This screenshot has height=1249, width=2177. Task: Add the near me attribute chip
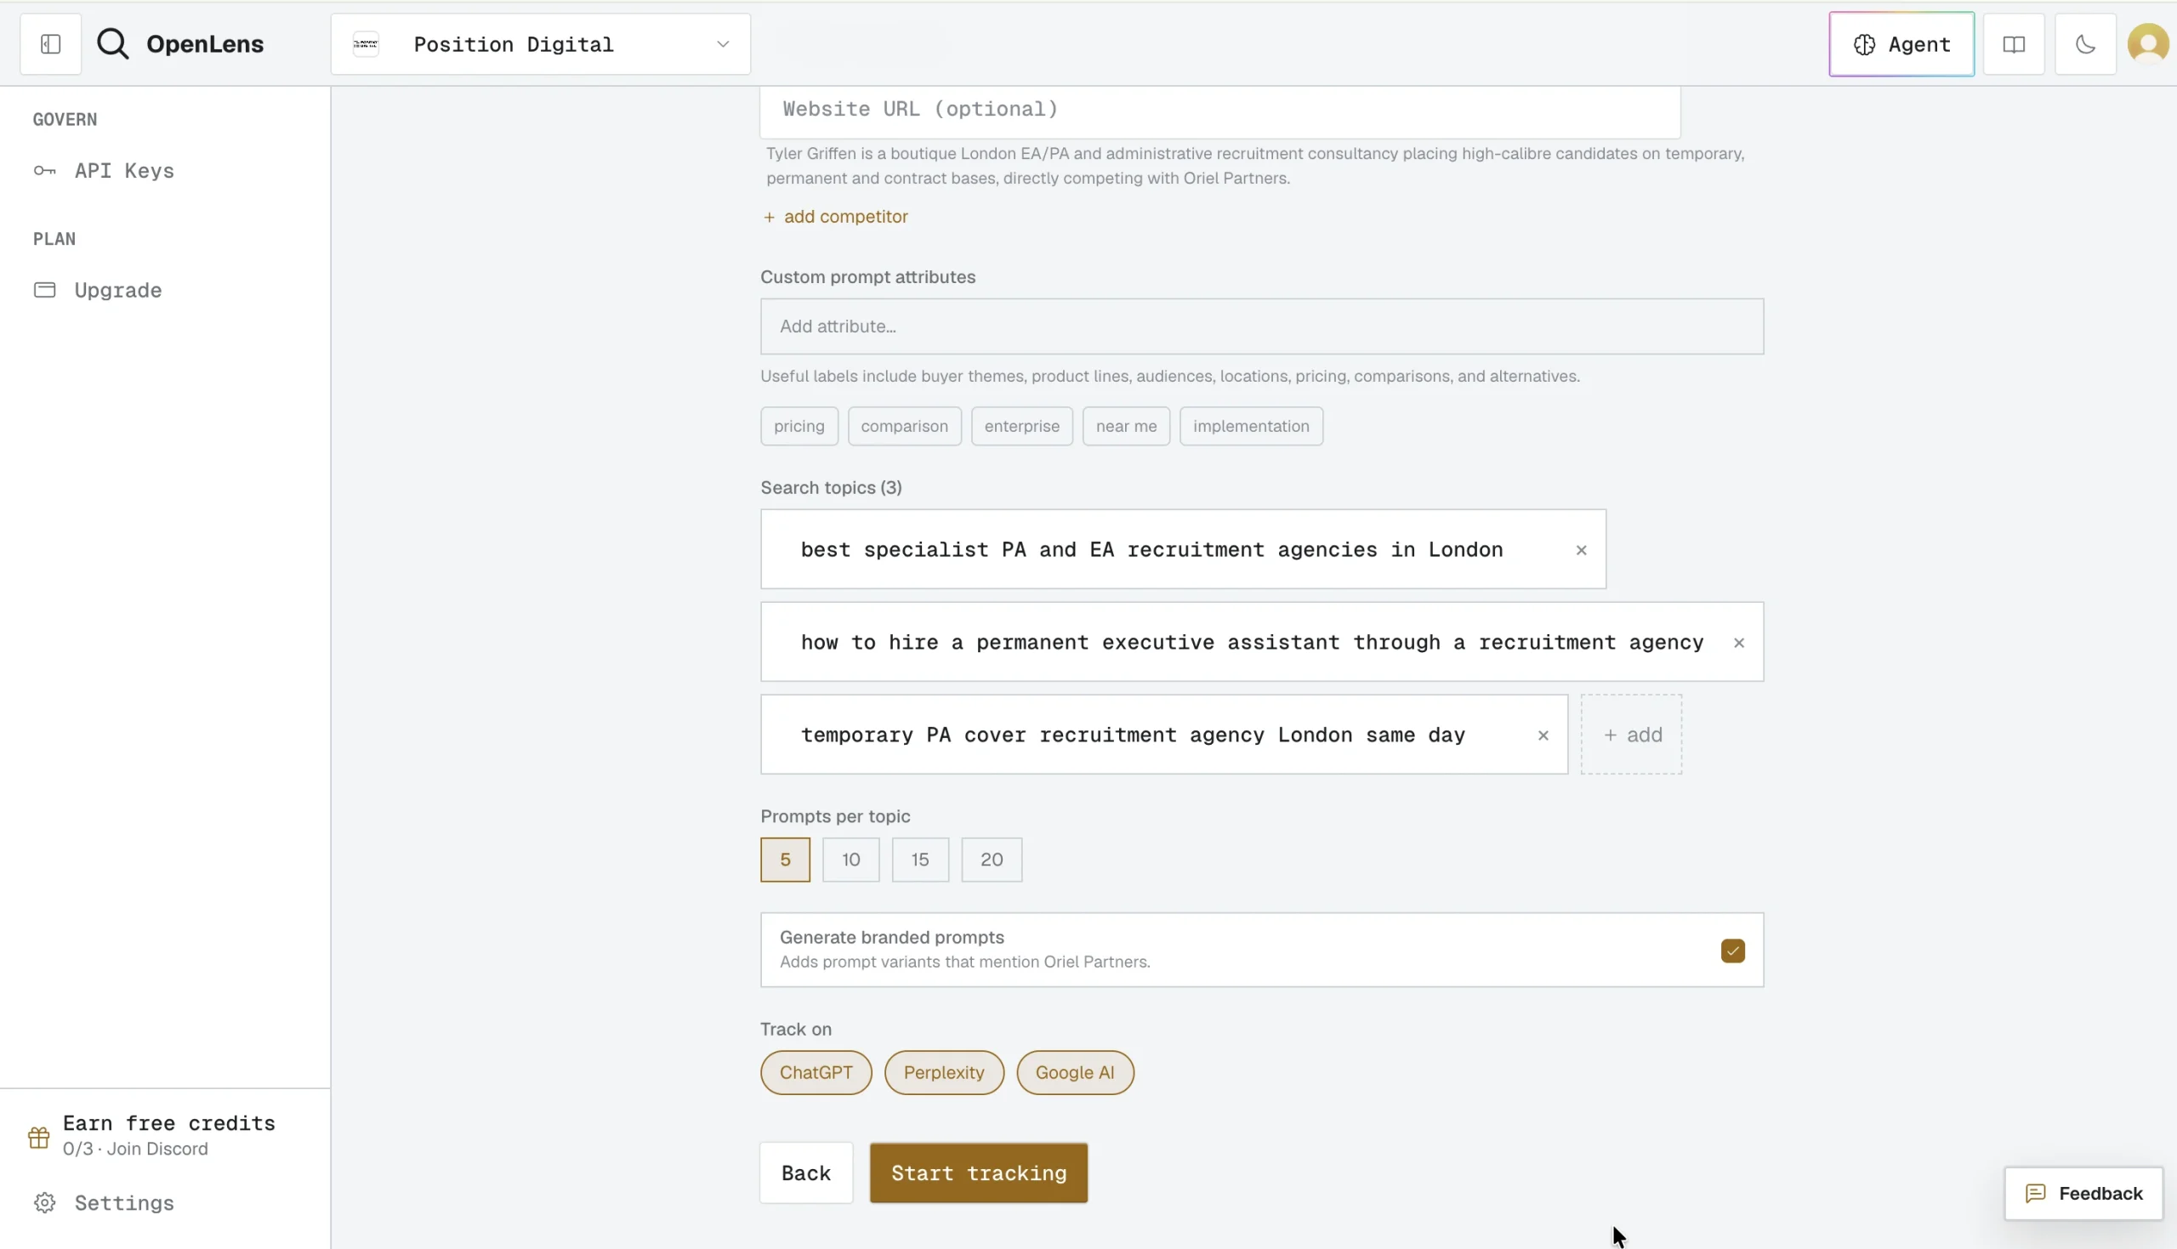pyautogui.click(x=1125, y=425)
